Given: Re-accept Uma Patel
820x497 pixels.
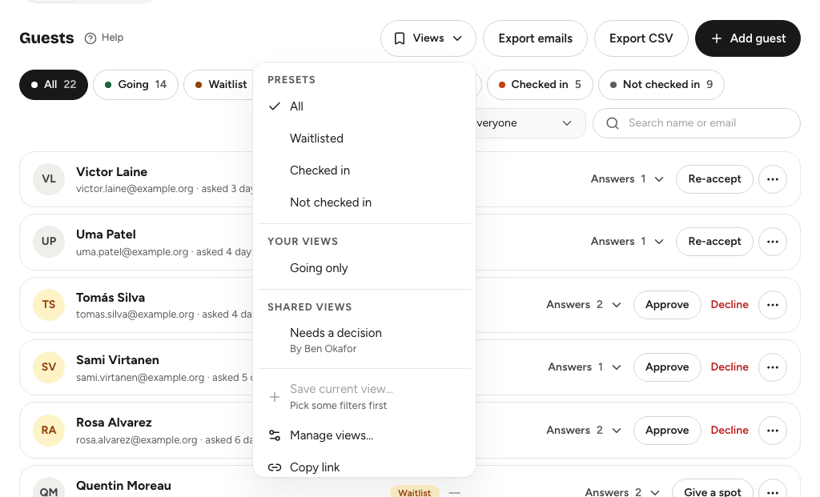Looking at the screenshot, I should point(714,242).
